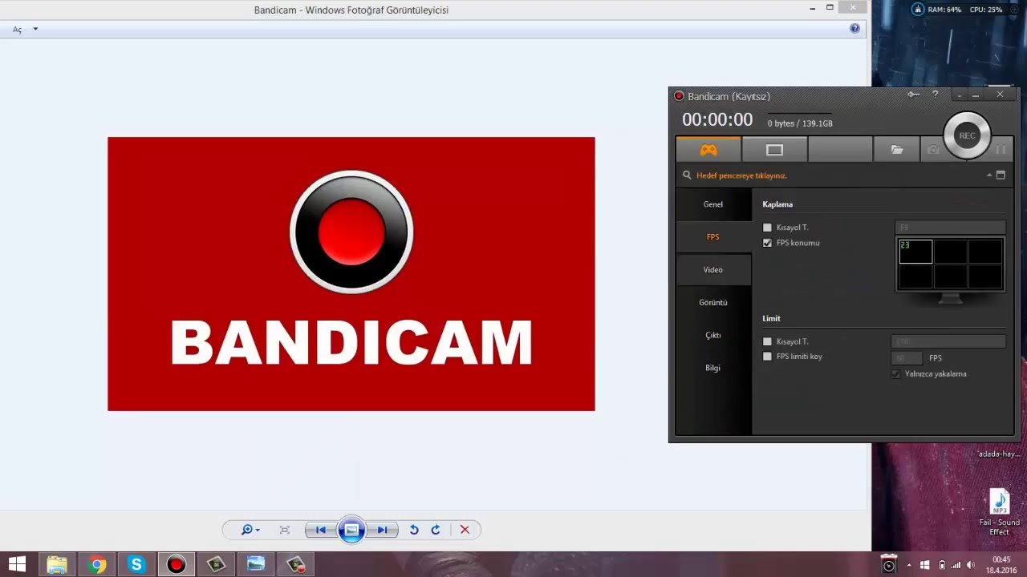Viewport: 1027px width, 577px height.
Task: Click the Limit hotkey input field
Action: coord(948,341)
